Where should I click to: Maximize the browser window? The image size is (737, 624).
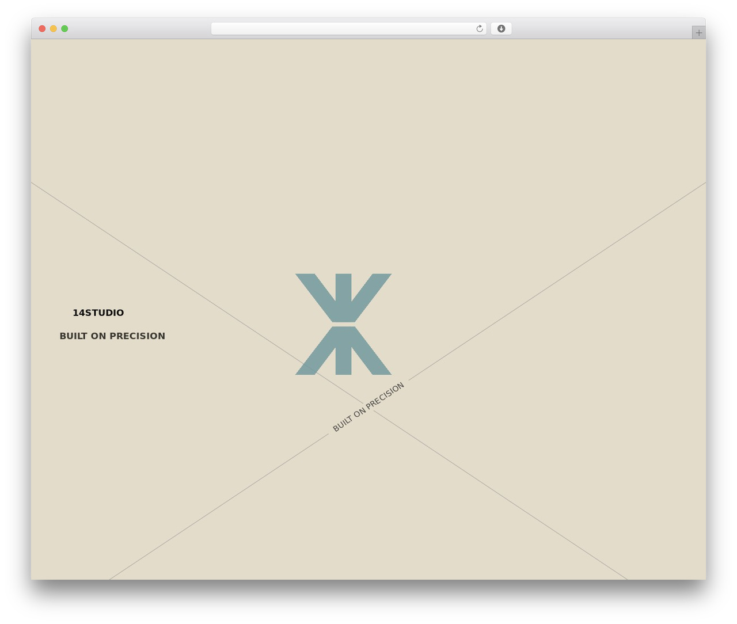tap(64, 29)
